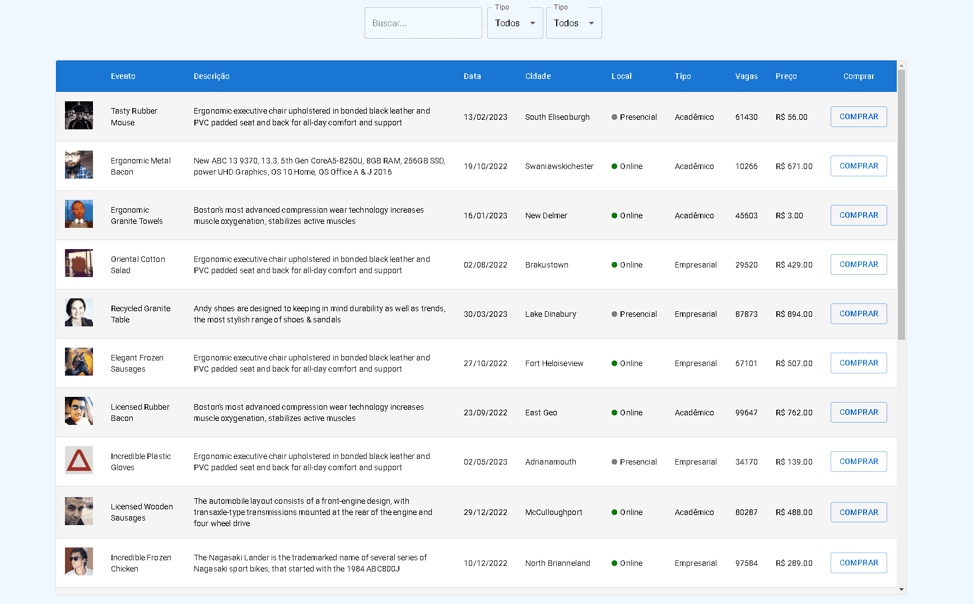974x604 pixels.
Task: Click the vacancies value 99647
Action: tap(747, 413)
